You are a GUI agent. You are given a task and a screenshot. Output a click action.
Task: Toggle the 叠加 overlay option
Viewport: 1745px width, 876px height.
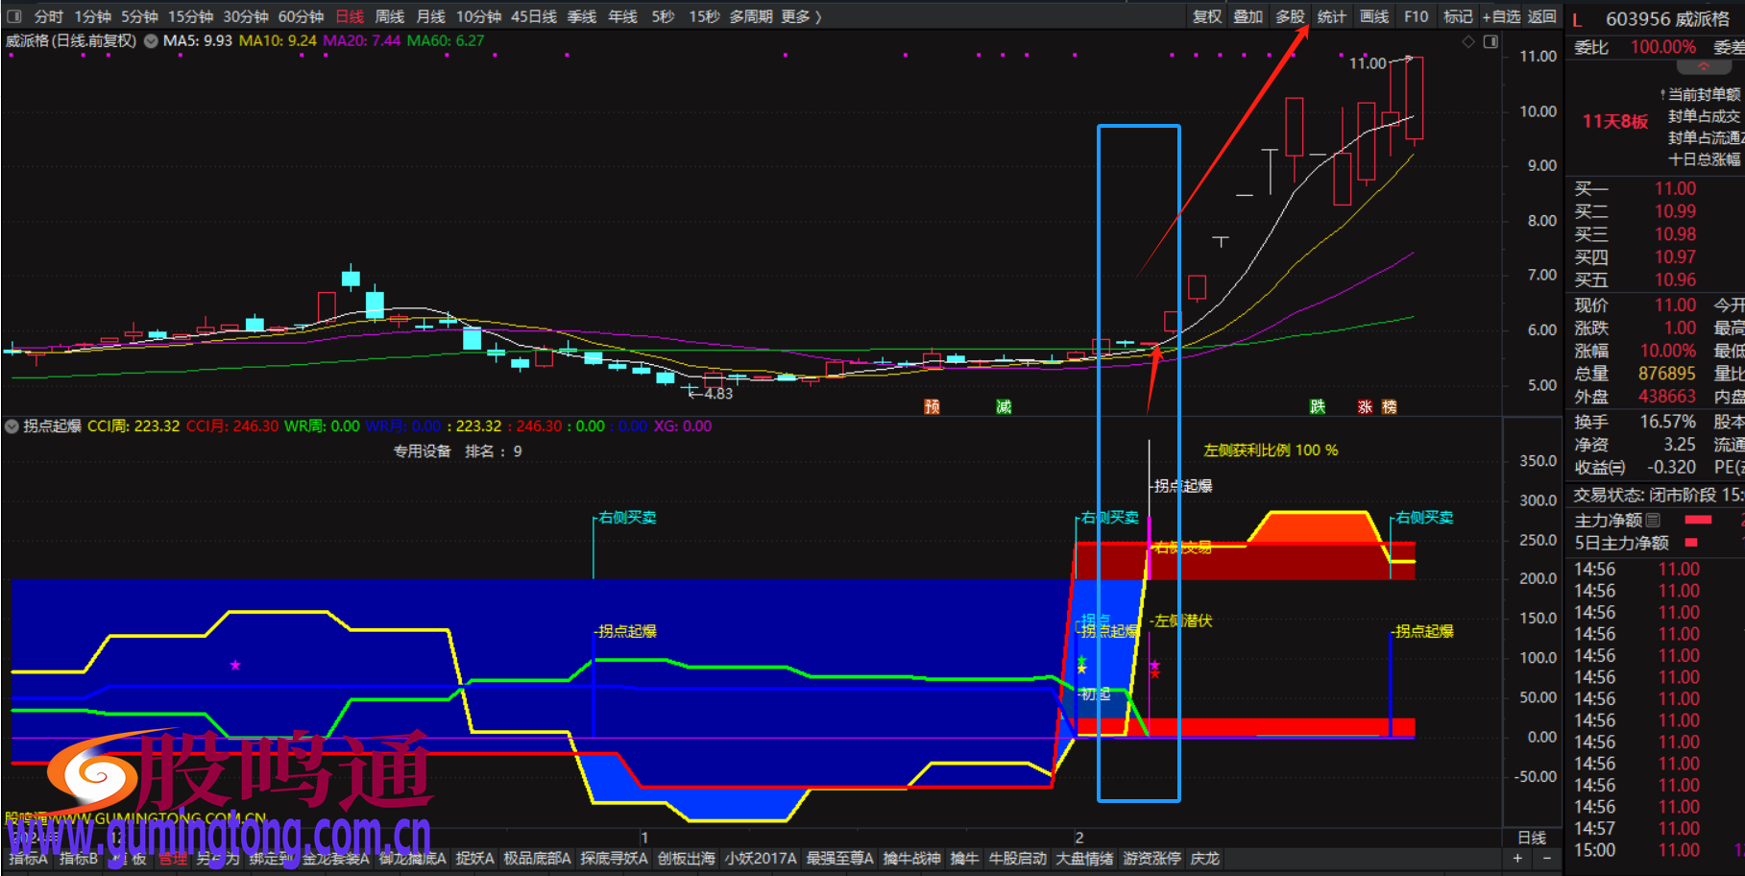pos(1248,16)
